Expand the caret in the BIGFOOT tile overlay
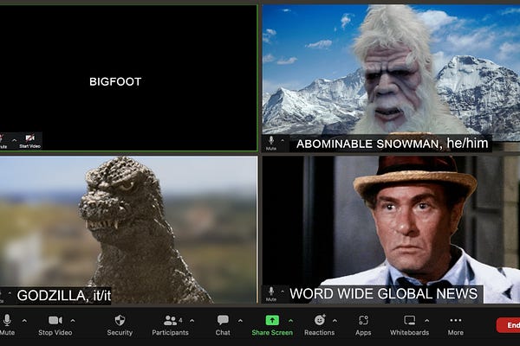 tap(14, 140)
